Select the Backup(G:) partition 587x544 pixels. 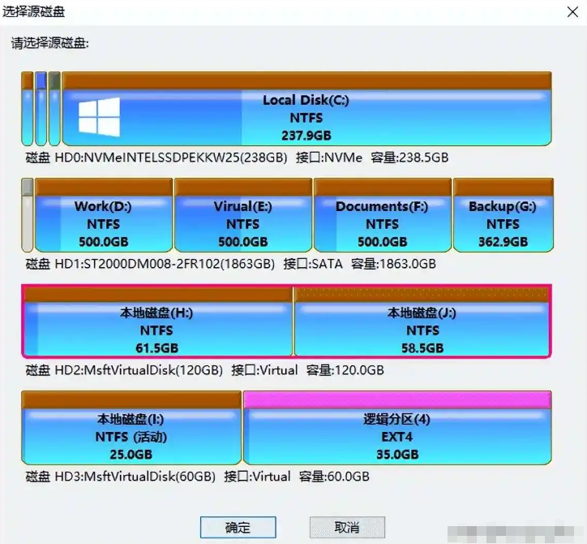click(503, 215)
